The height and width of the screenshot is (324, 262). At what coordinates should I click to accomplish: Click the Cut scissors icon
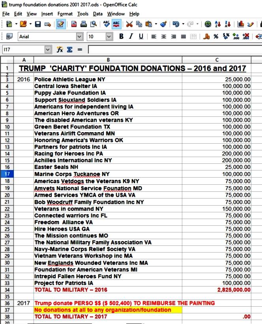tap(129, 24)
